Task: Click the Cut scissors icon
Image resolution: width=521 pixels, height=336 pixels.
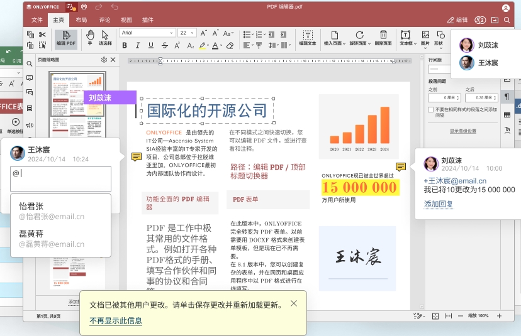Action: coord(43,34)
